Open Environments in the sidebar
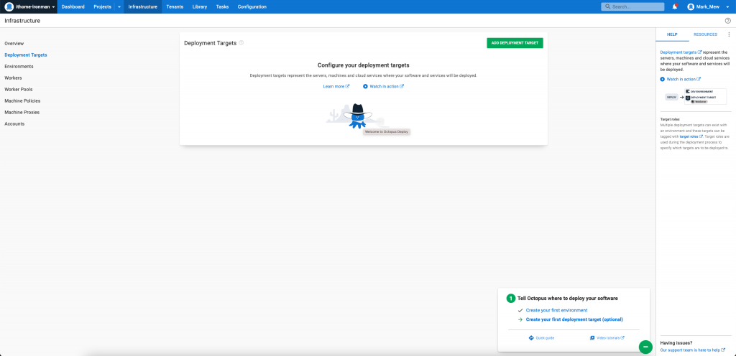Viewport: 736px width, 356px height. point(19,67)
